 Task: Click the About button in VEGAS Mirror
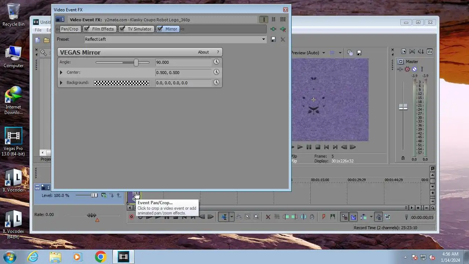pyautogui.click(x=203, y=52)
